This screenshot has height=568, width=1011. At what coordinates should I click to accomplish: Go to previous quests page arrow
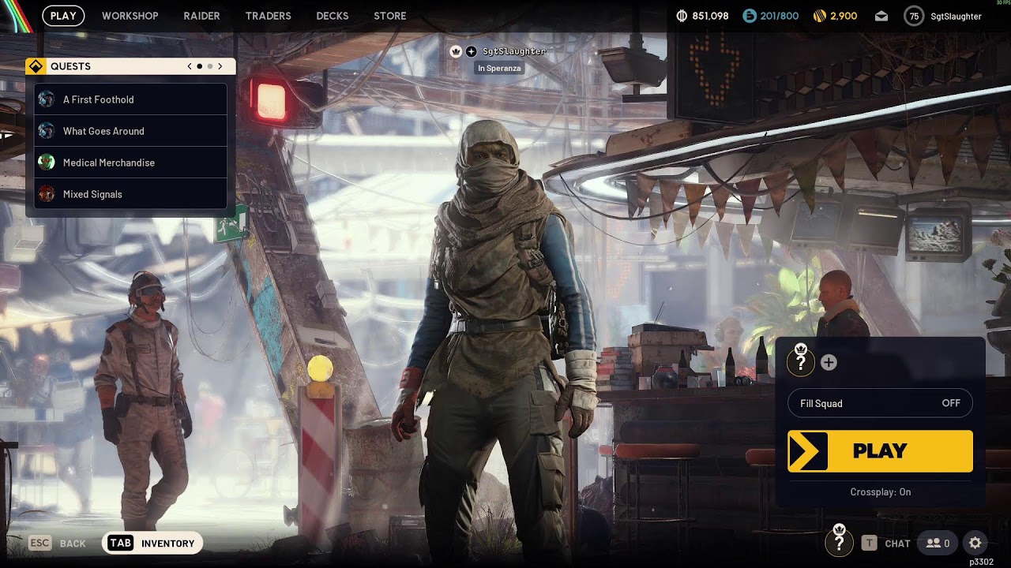pos(190,66)
